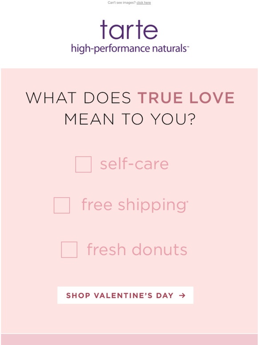Screen dimensions: 258x345
Task: Click the 'free shipping' label text
Action: (x=134, y=205)
